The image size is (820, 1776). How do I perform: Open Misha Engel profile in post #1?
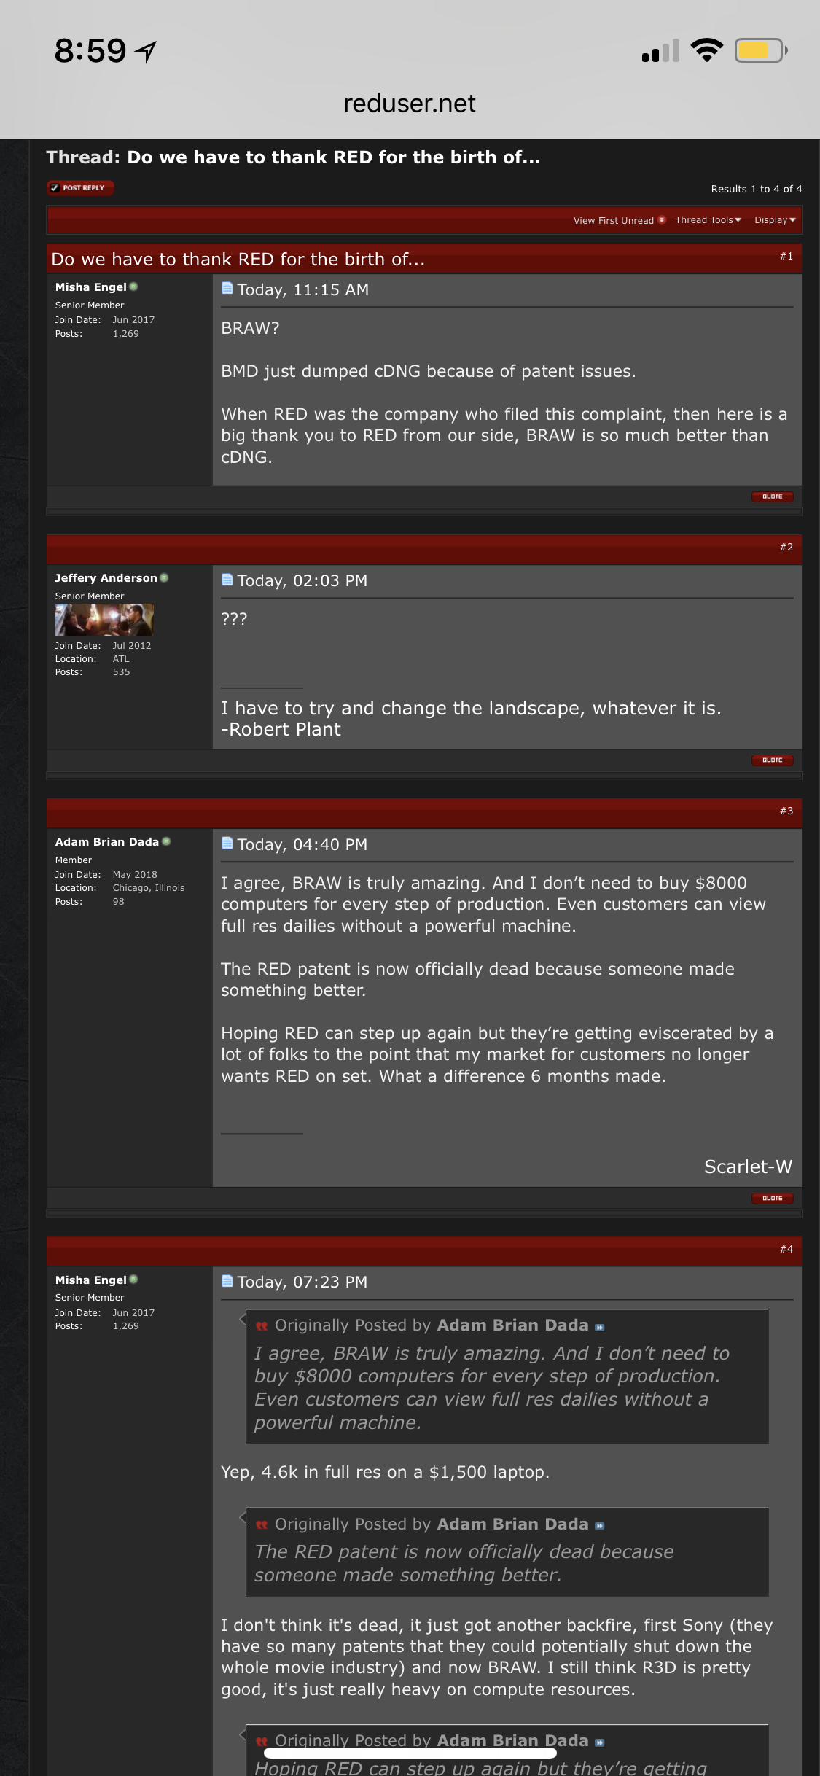coord(90,287)
